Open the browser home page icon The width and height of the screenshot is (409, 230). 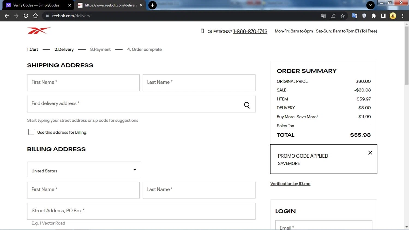(x=35, y=16)
